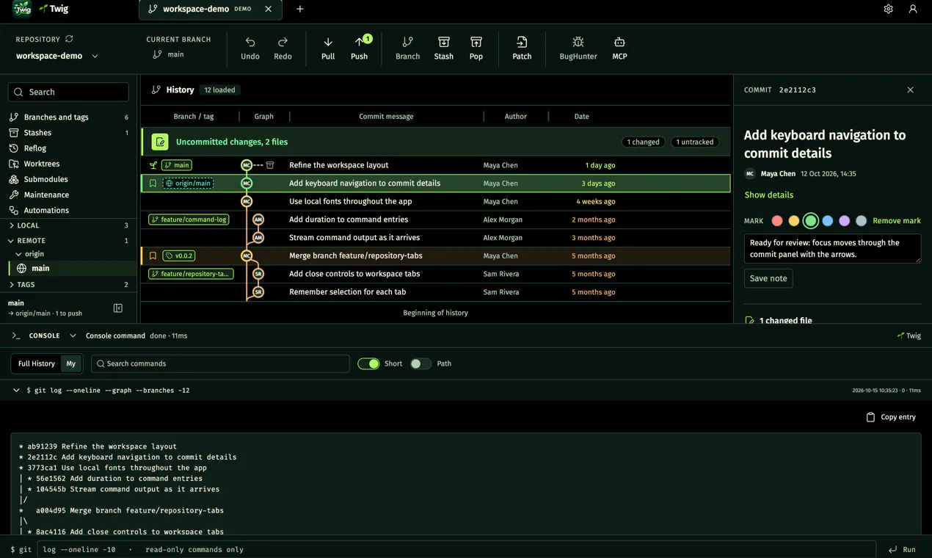
Task: Open the workspace-demo repository dropdown
Action: (57, 56)
